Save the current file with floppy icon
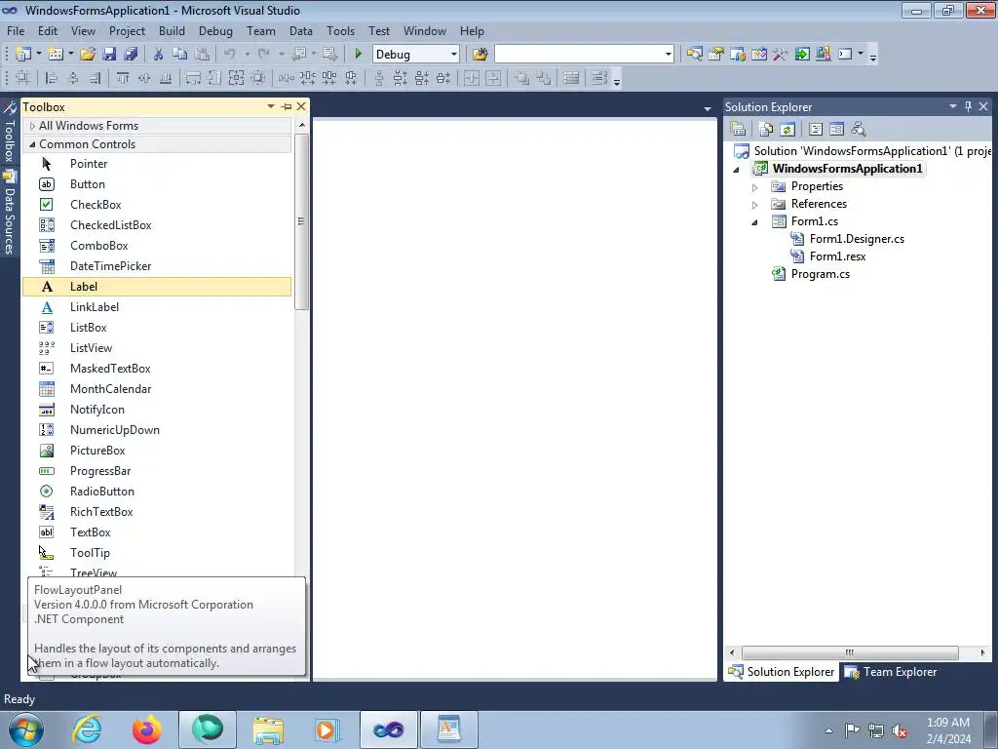This screenshot has width=998, height=749. pos(109,55)
